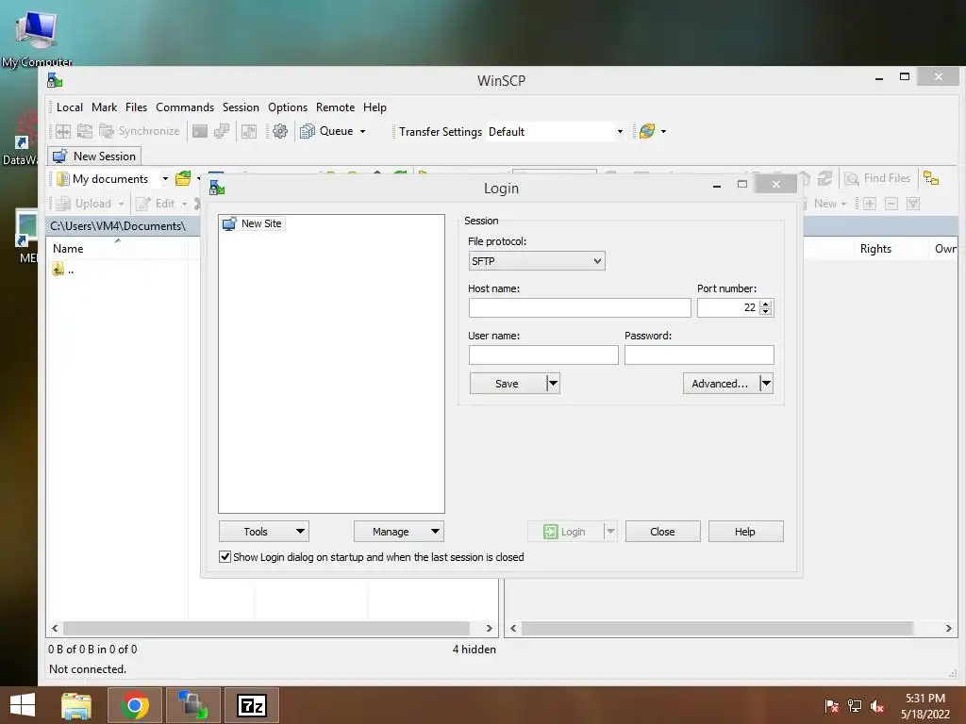Open 7-Zip from the taskbar

pos(252,705)
